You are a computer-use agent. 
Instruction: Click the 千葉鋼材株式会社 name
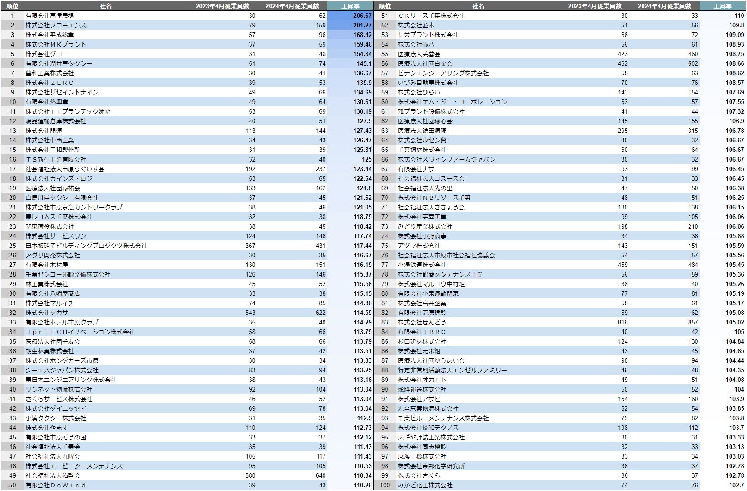tap(422, 150)
